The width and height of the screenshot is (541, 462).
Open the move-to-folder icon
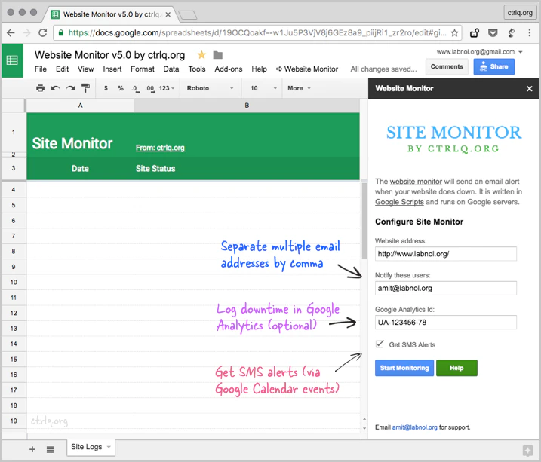pos(218,55)
